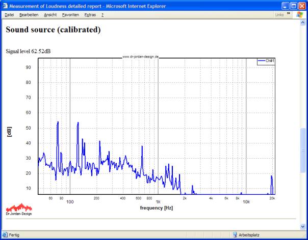Viewport: 308px width, 240px height.
Task: Open the ? help menu
Action: tap(102, 15)
